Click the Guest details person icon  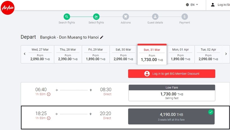pos(155,17)
